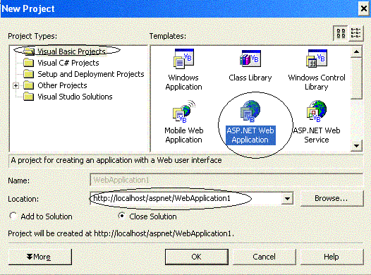Screen dimensions: 371x275
Task: Close the New Project dialog window
Action: pyautogui.click(x=363, y=8)
